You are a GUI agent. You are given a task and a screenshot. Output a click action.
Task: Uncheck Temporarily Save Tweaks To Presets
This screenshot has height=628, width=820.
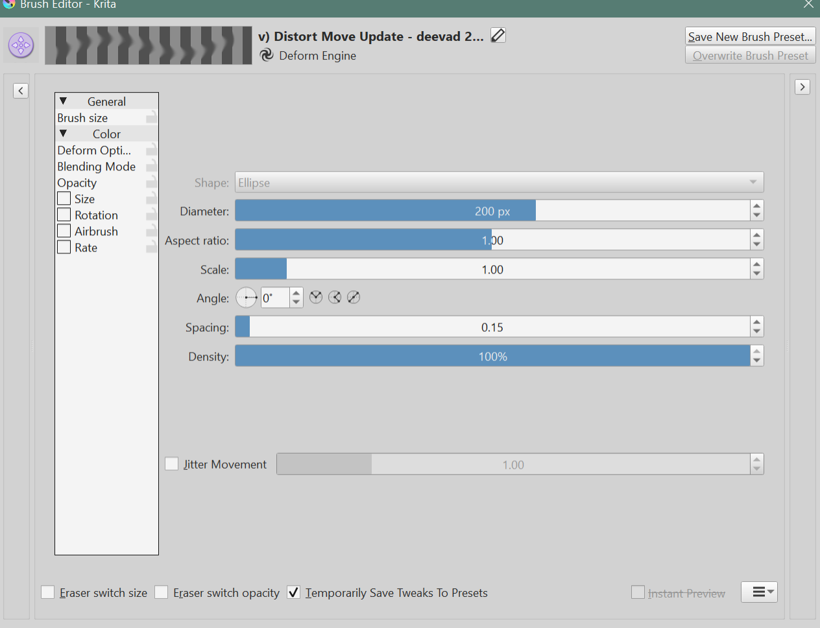click(294, 592)
